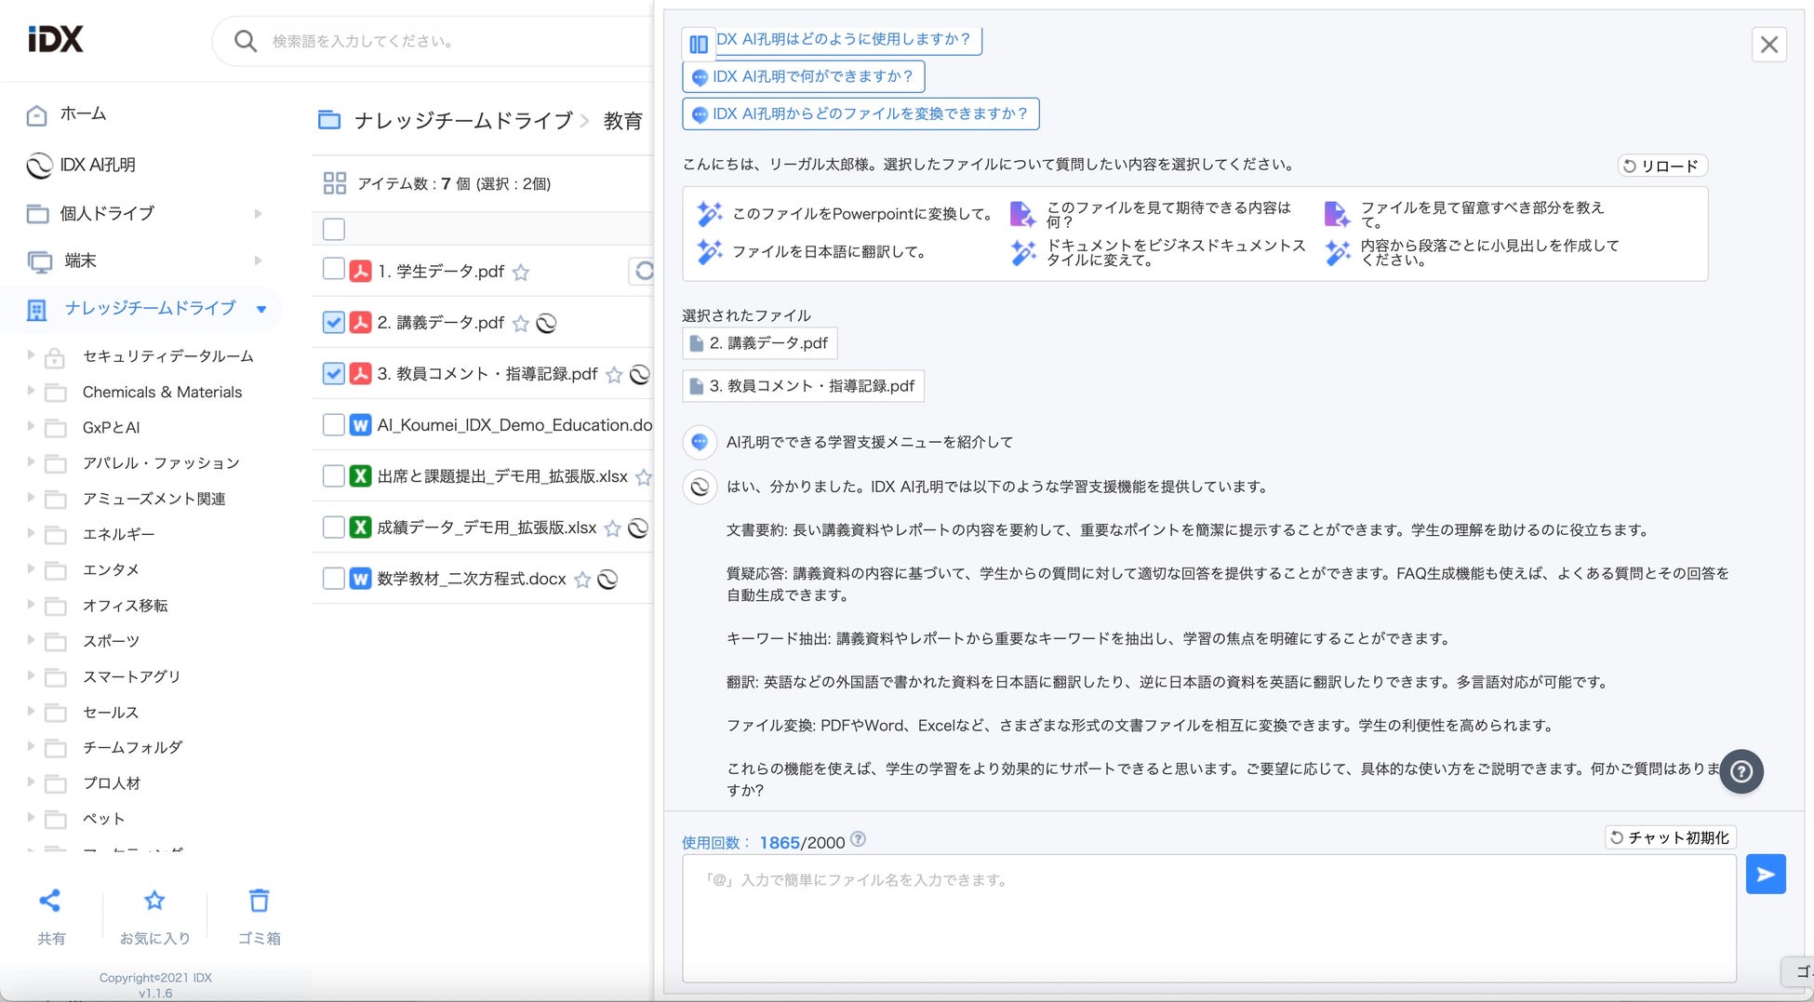Click the リロード button
This screenshot has height=1002, width=1814.
(1663, 166)
